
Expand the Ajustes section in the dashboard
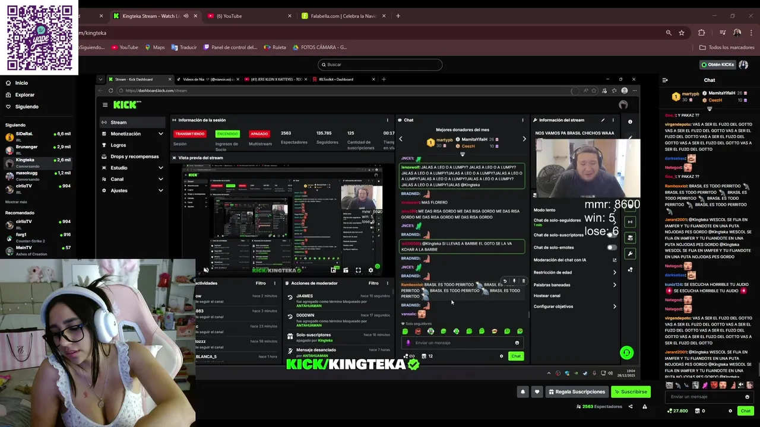[x=160, y=190]
